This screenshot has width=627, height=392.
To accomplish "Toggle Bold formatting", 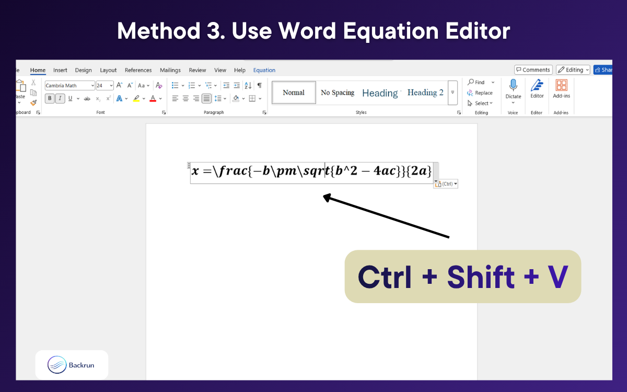I will (x=50, y=98).
